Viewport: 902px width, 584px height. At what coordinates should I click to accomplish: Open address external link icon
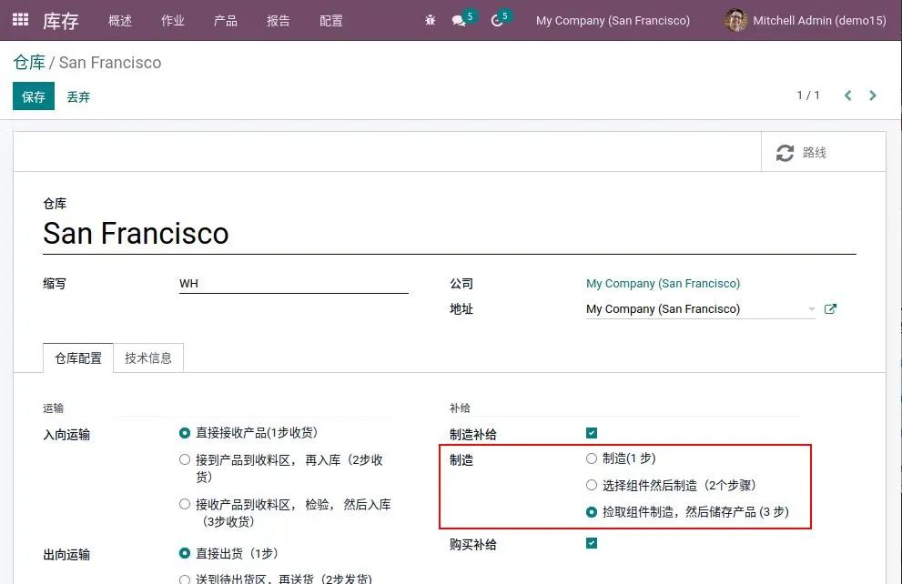pyautogui.click(x=830, y=309)
